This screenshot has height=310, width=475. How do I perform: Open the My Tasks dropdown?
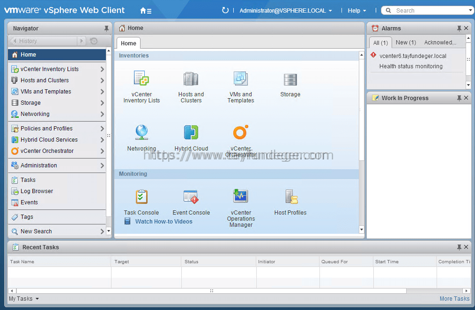point(23,299)
